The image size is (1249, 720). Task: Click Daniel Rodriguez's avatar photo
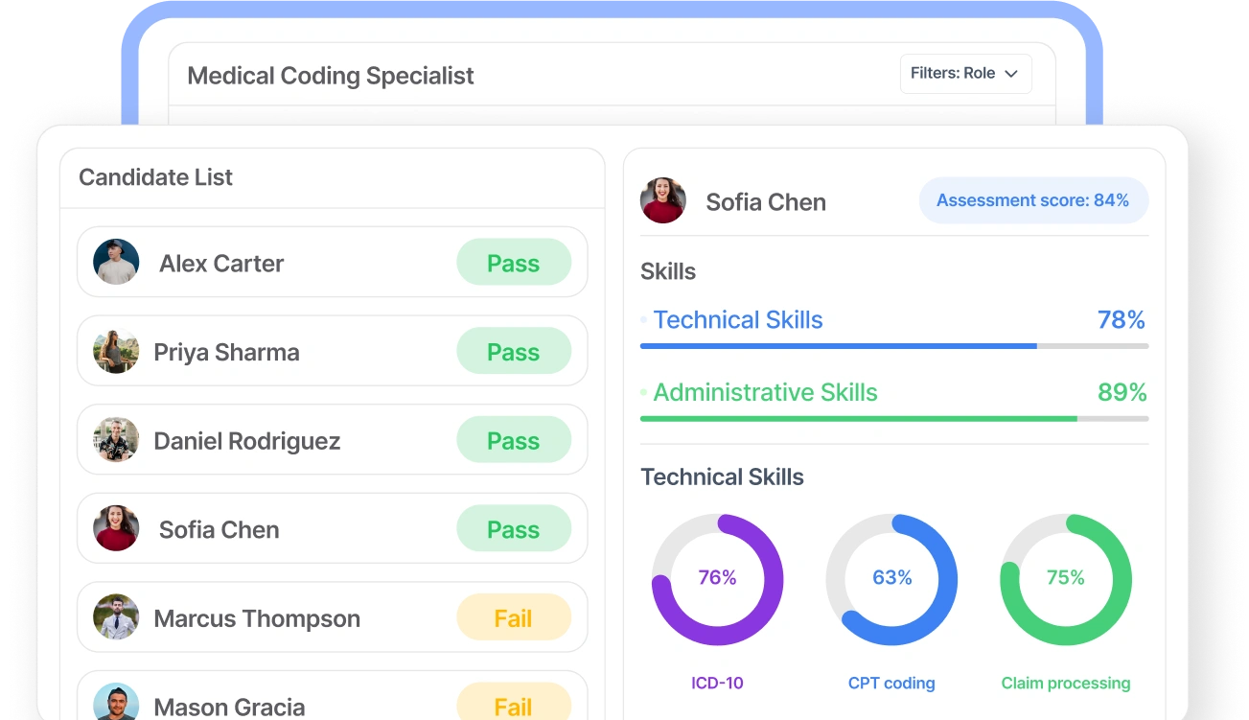(x=116, y=440)
